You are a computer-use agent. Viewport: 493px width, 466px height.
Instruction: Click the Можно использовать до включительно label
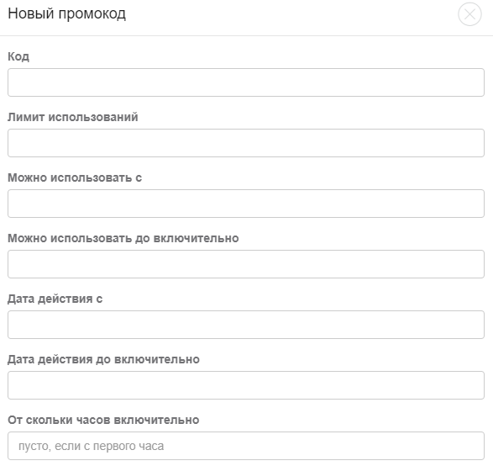pyautogui.click(x=123, y=238)
